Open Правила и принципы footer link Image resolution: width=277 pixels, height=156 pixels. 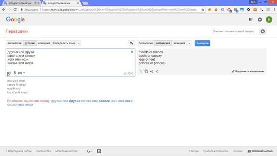click(x=216, y=151)
